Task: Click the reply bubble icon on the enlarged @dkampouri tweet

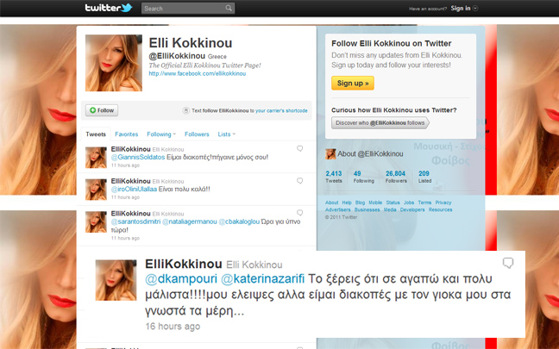Action: (508, 263)
